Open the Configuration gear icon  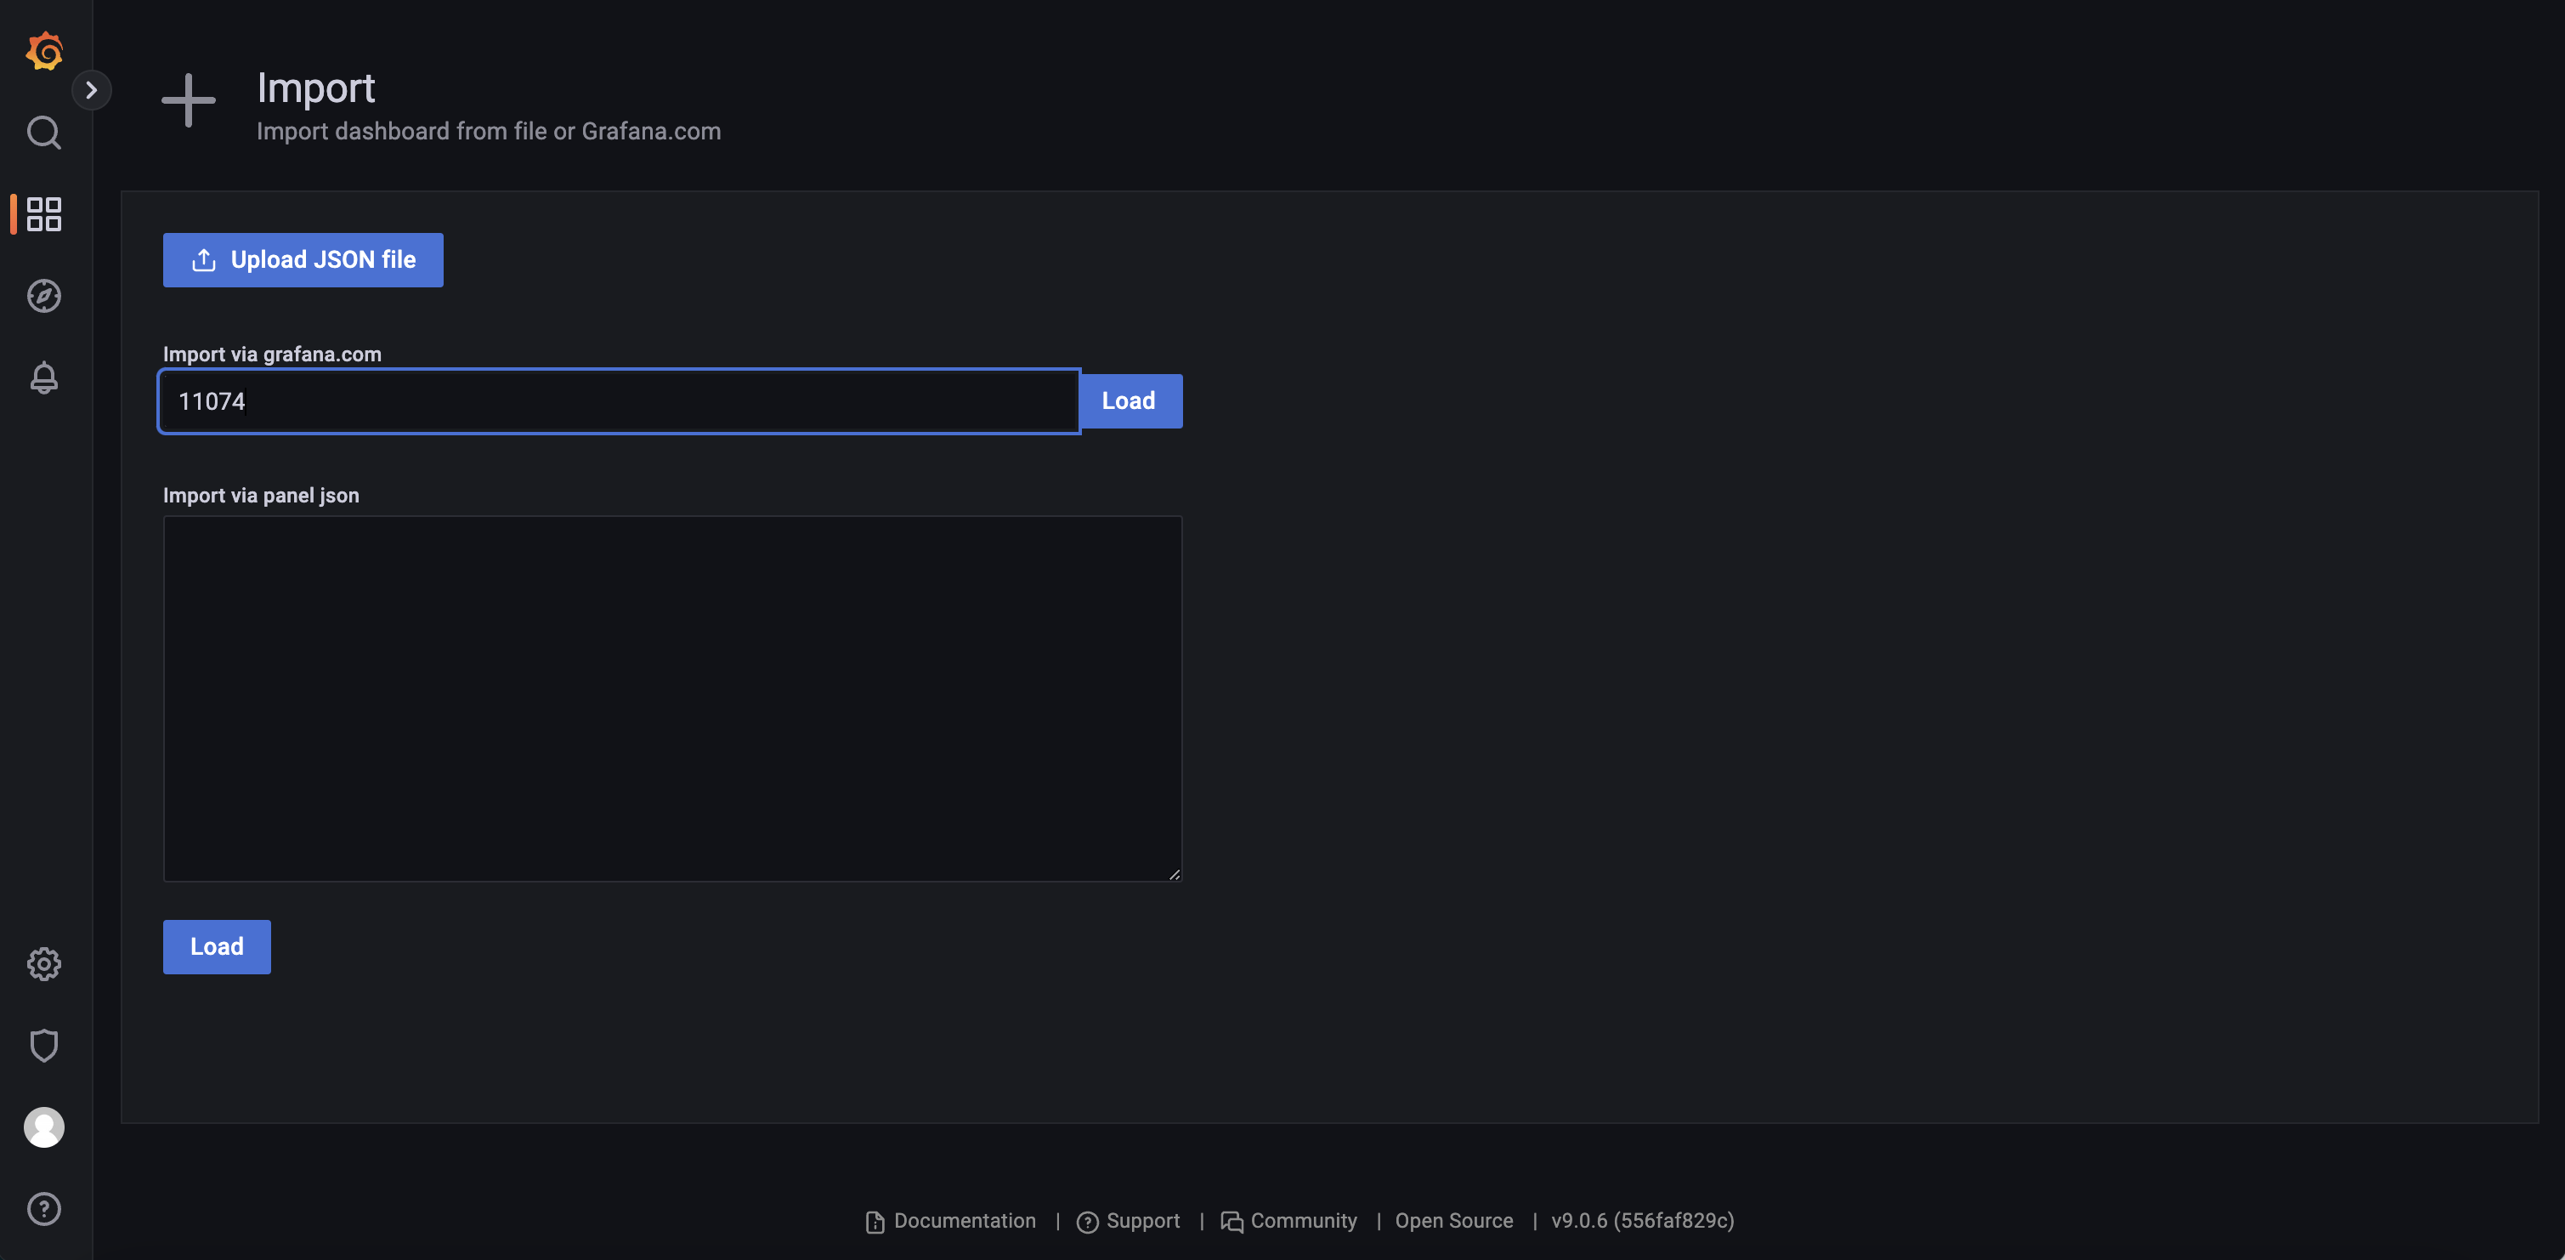[44, 963]
